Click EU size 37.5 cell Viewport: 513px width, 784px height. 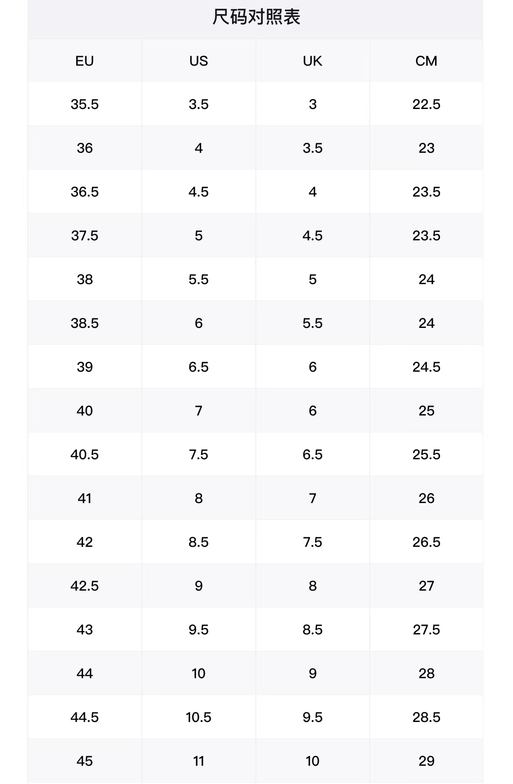point(84,236)
